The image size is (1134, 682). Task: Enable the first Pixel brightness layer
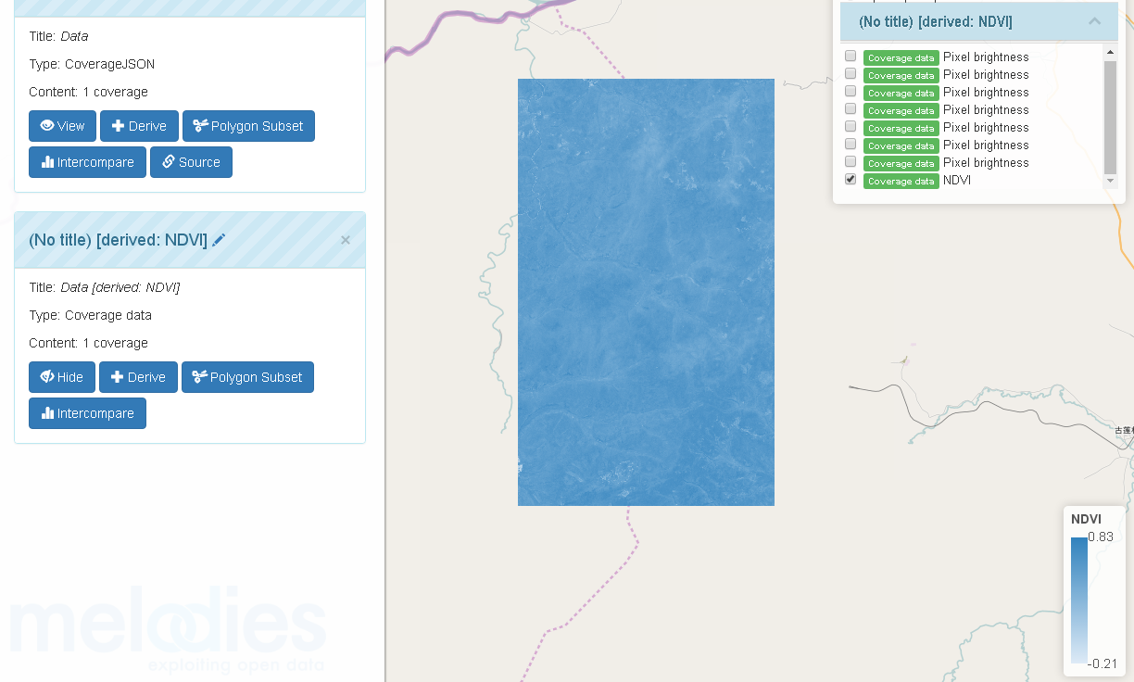tap(850, 56)
